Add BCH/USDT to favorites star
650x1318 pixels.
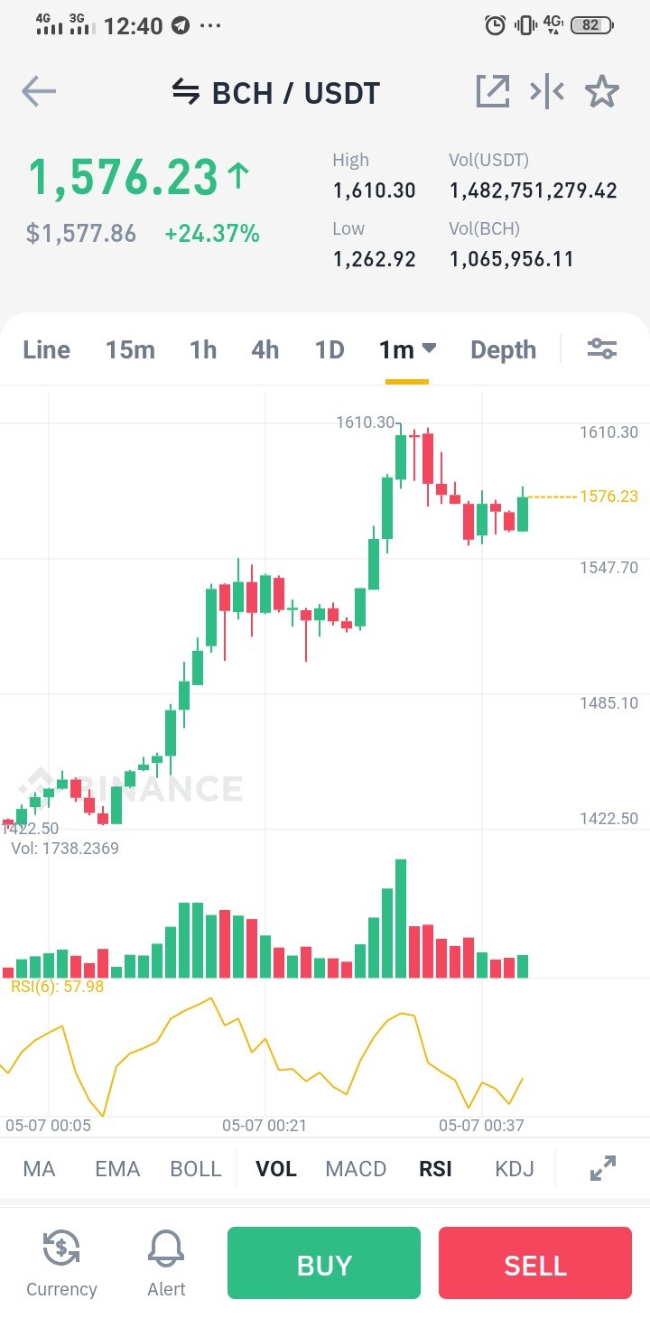[602, 92]
